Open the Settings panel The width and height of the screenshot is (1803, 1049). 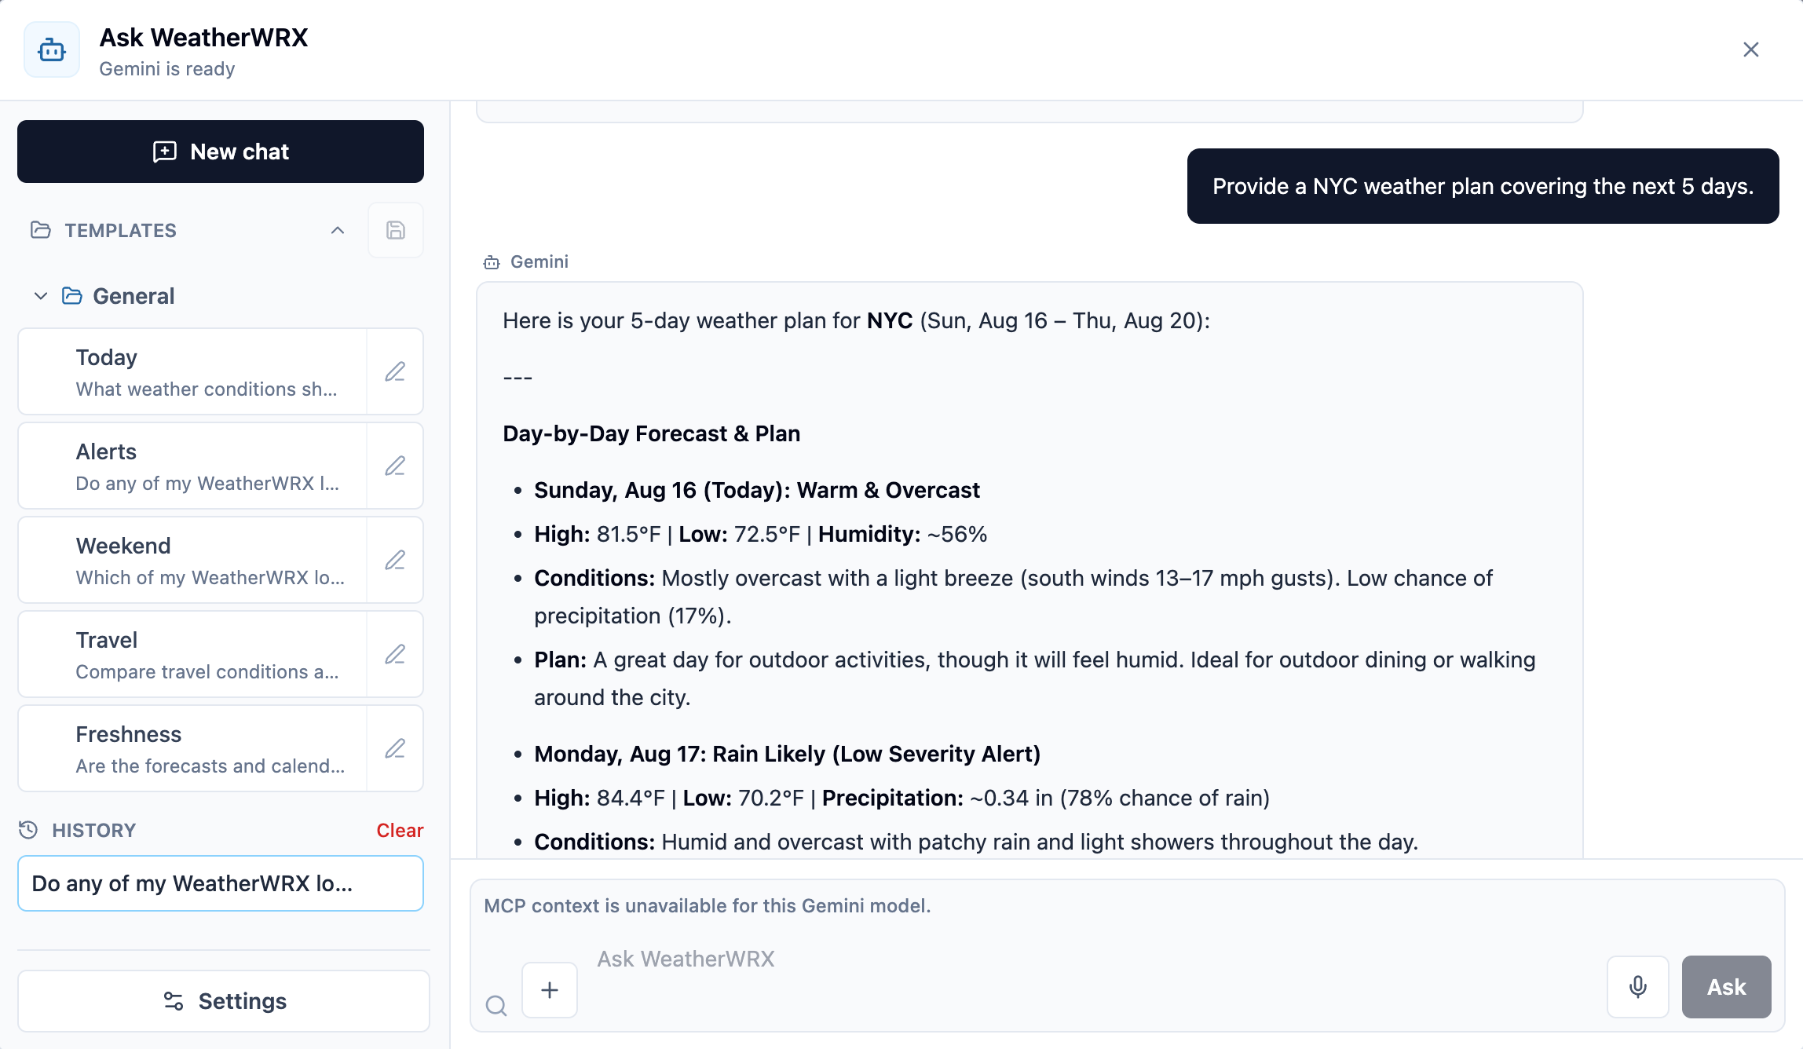pos(224,1001)
